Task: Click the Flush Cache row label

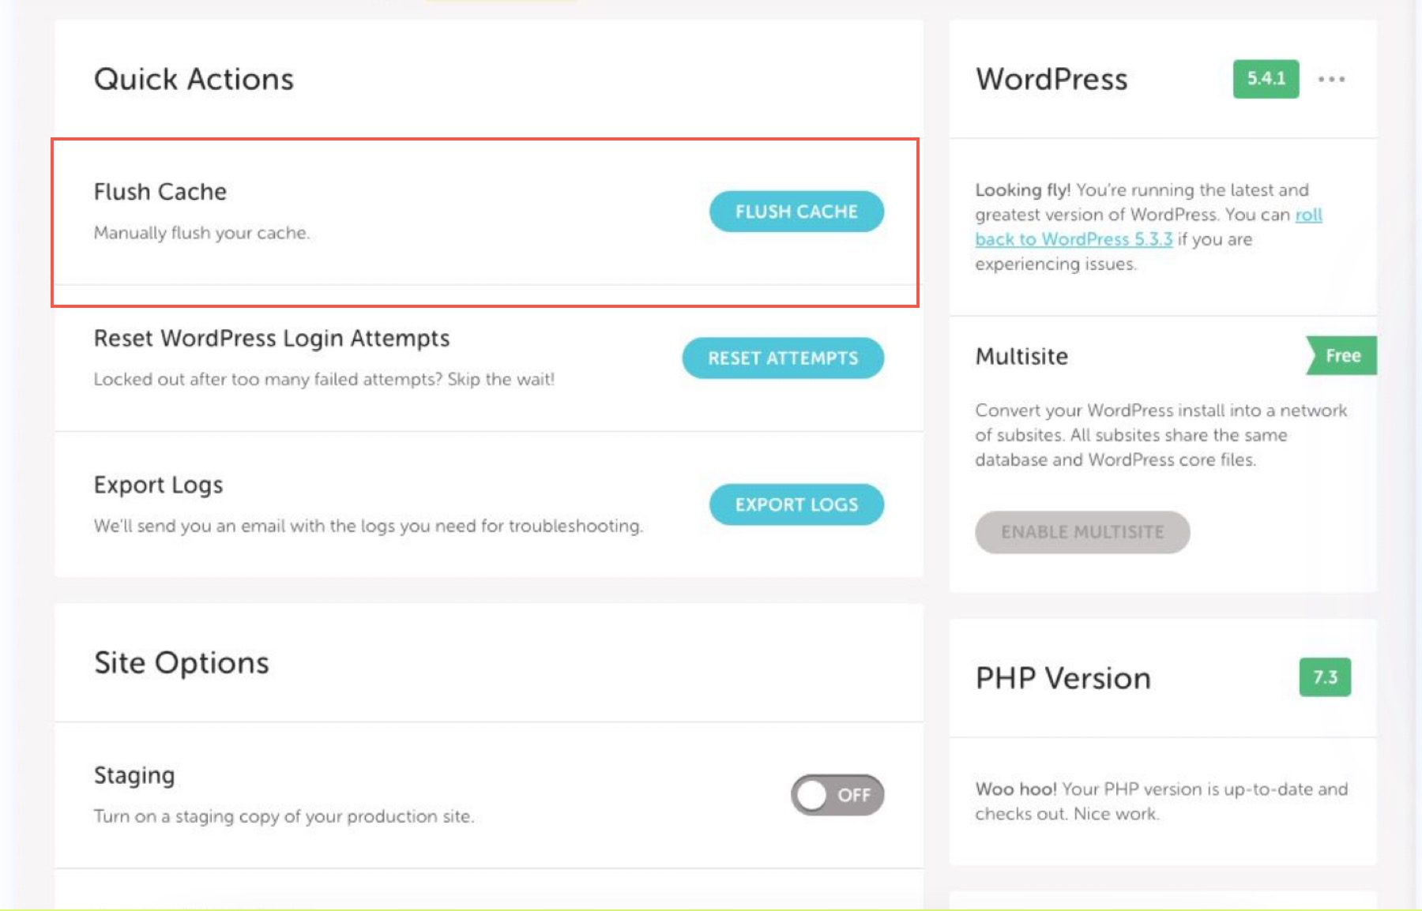Action: pyautogui.click(x=160, y=190)
